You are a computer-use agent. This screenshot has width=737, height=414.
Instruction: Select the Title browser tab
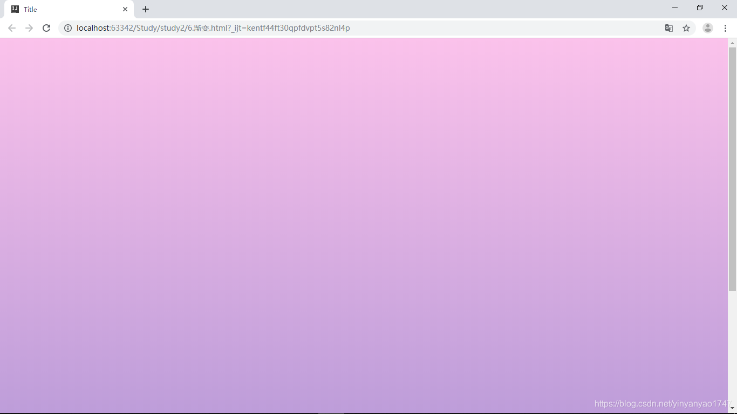click(69, 9)
